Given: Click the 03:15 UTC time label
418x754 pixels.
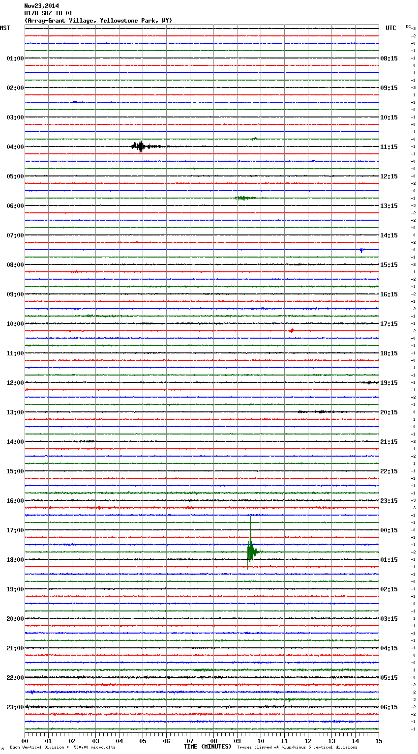Looking at the screenshot, I should [x=389, y=619].
